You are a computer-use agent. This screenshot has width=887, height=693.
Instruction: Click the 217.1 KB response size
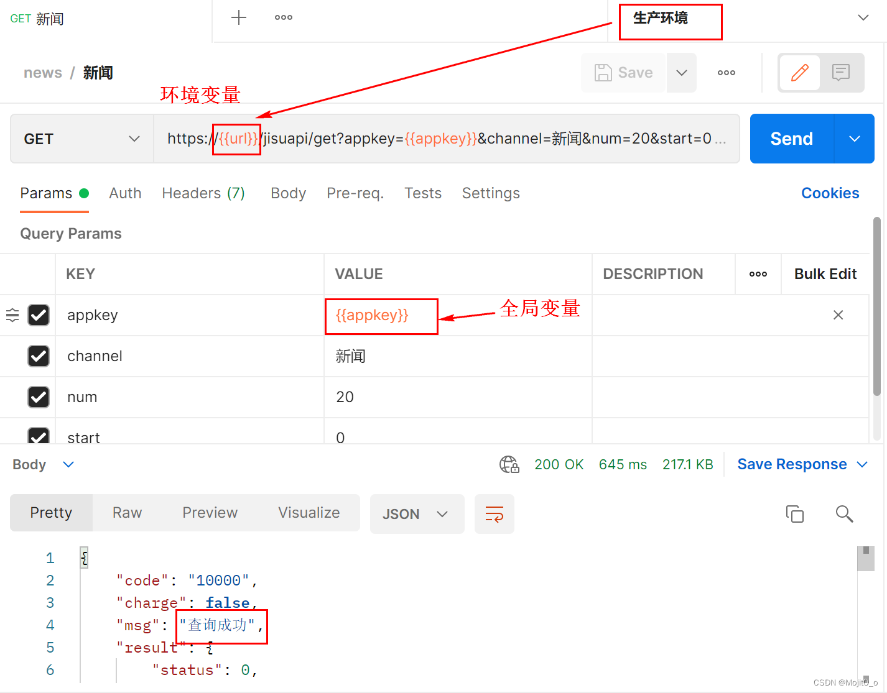point(688,464)
